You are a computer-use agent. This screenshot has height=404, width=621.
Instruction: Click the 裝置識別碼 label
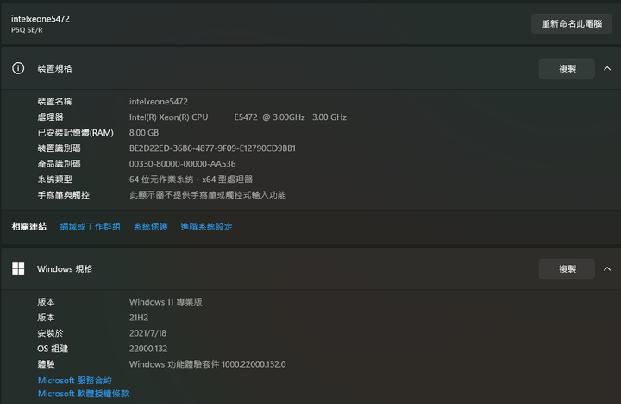point(59,148)
